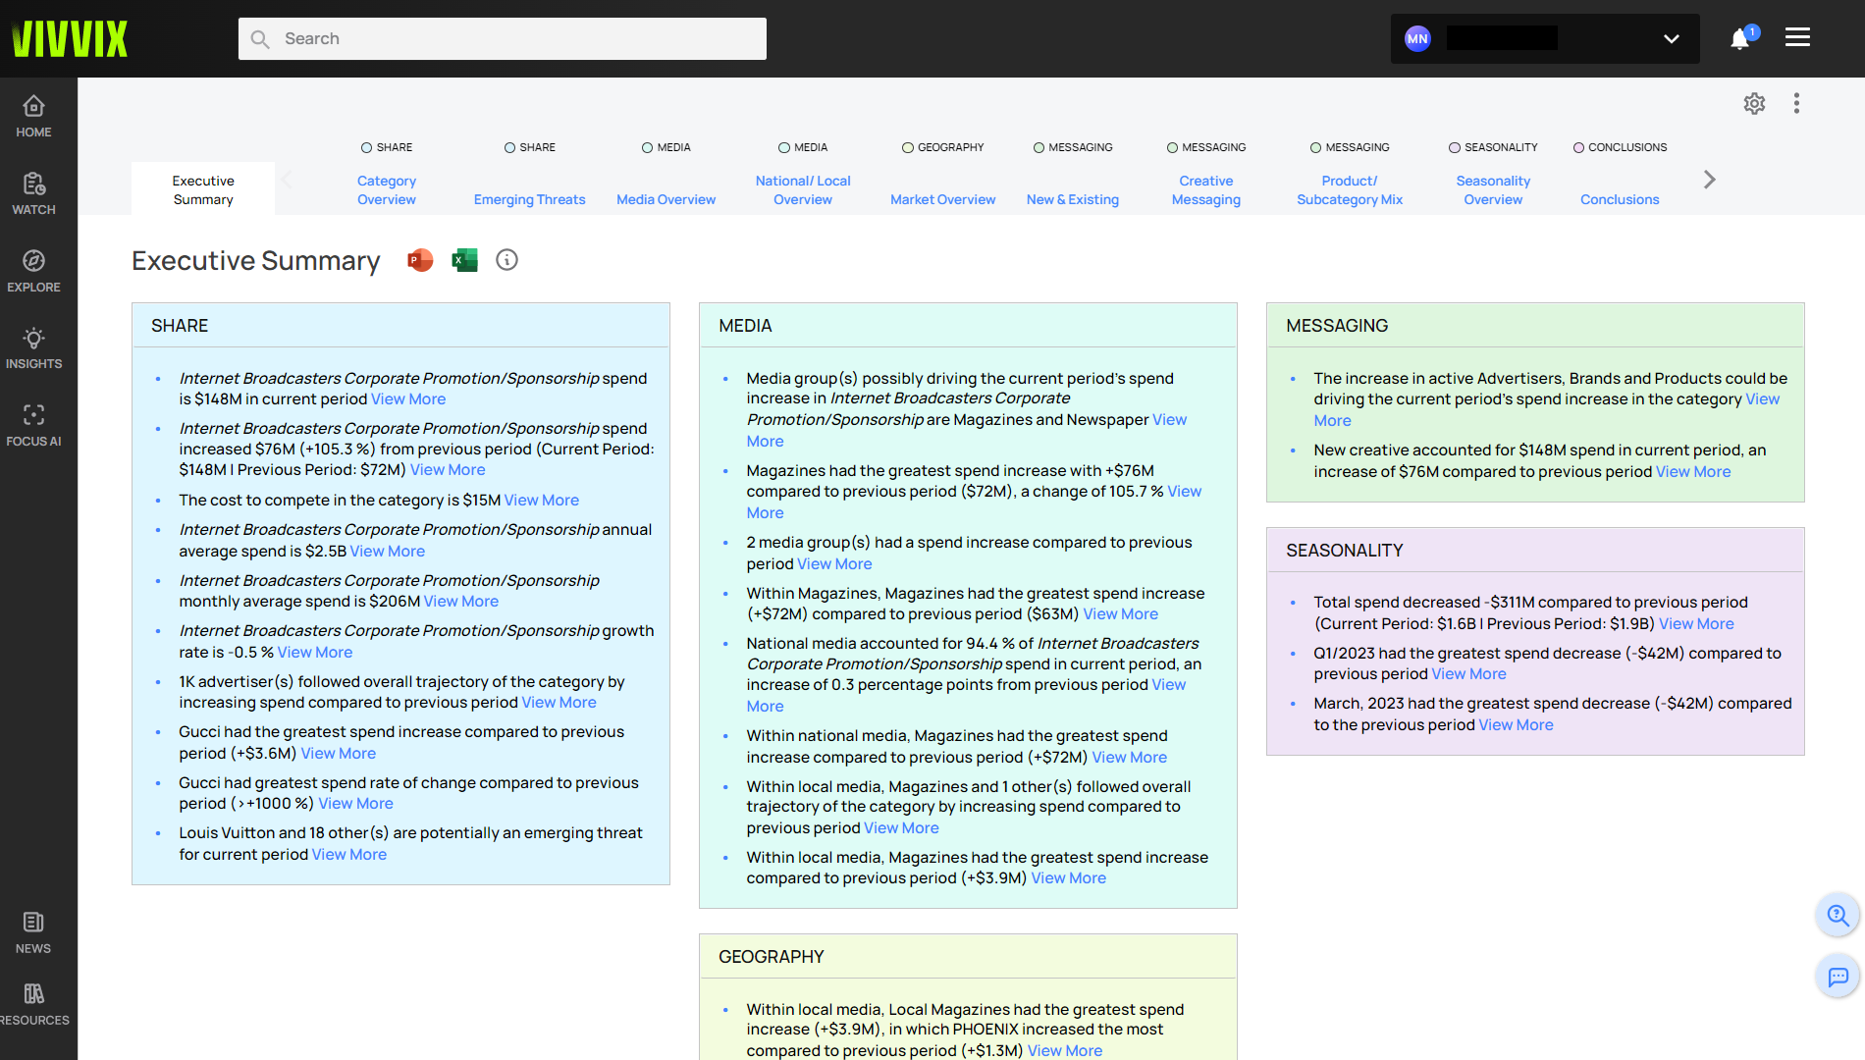The width and height of the screenshot is (1865, 1060).
Task: Go to Focus AI in sidebar
Action: click(33, 425)
